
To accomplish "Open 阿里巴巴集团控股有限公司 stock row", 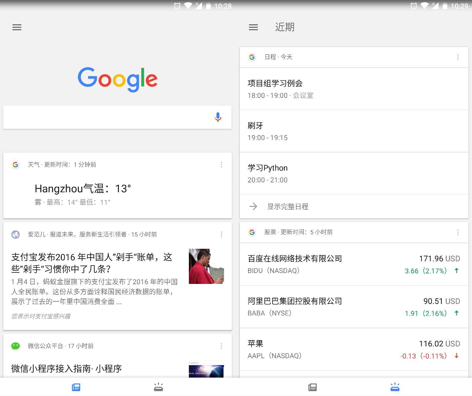I will coord(354,307).
